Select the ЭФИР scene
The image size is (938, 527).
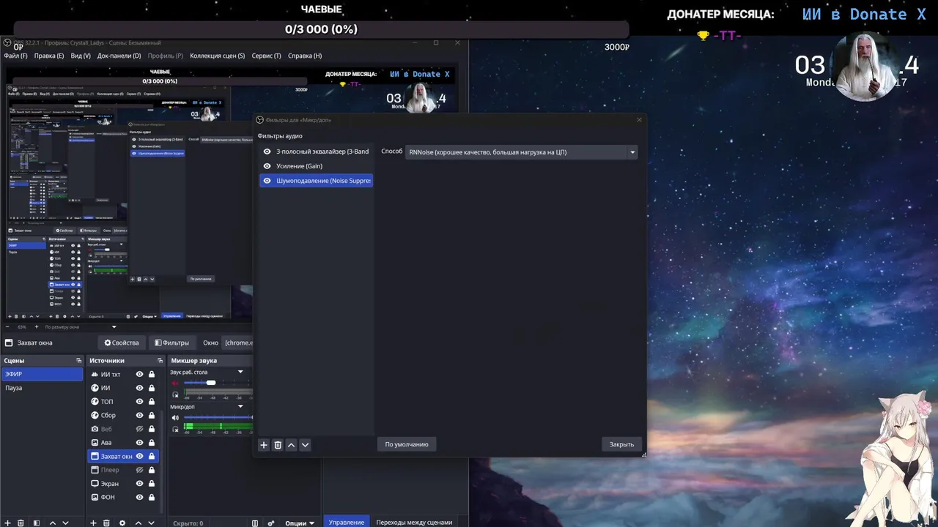(x=43, y=374)
